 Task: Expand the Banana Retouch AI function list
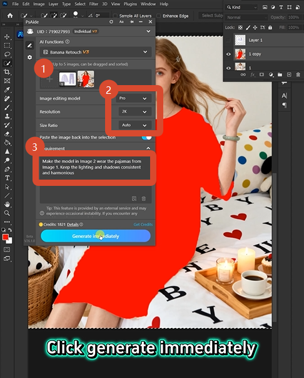[96, 52]
